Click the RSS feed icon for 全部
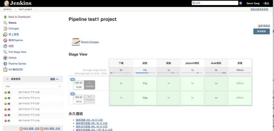The image size is (274, 131). pos(21,129)
